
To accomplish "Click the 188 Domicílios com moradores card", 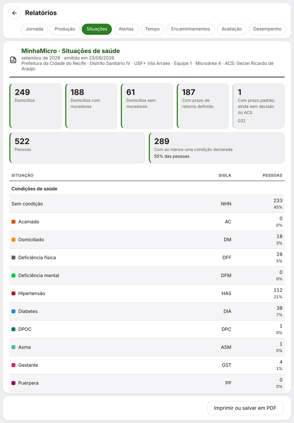I will coord(91,106).
